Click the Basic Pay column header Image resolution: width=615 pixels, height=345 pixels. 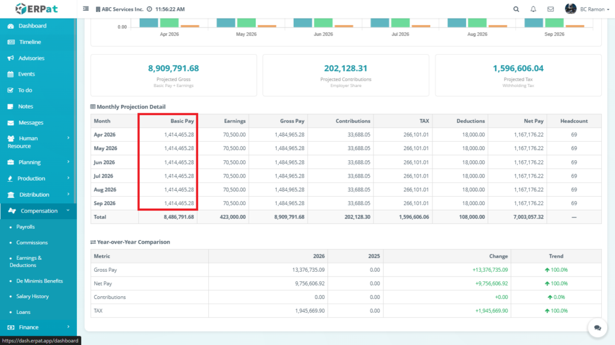coord(182,121)
